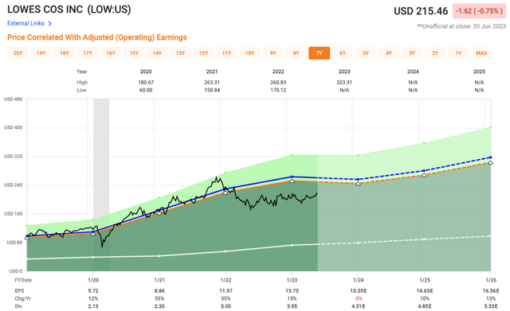Select the 18Y time range tab
Screen dimensions: 510x311
65,53
